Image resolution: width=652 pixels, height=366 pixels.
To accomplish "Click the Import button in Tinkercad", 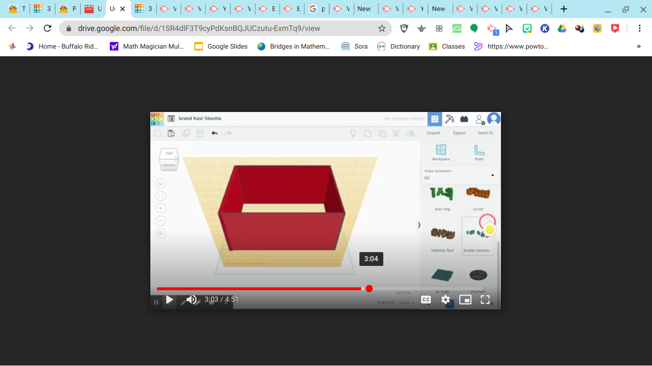I will (x=433, y=133).
